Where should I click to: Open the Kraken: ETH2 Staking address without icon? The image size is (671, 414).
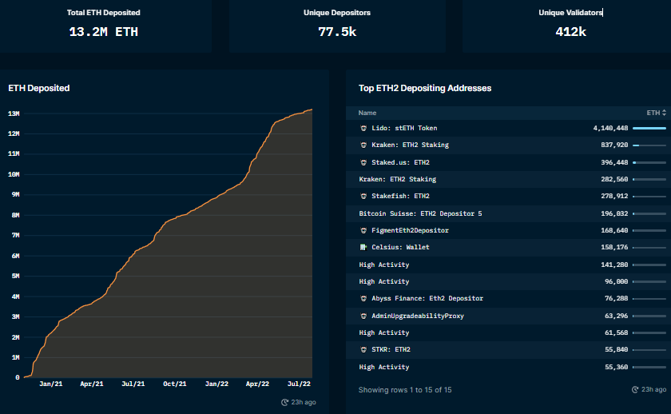398,179
